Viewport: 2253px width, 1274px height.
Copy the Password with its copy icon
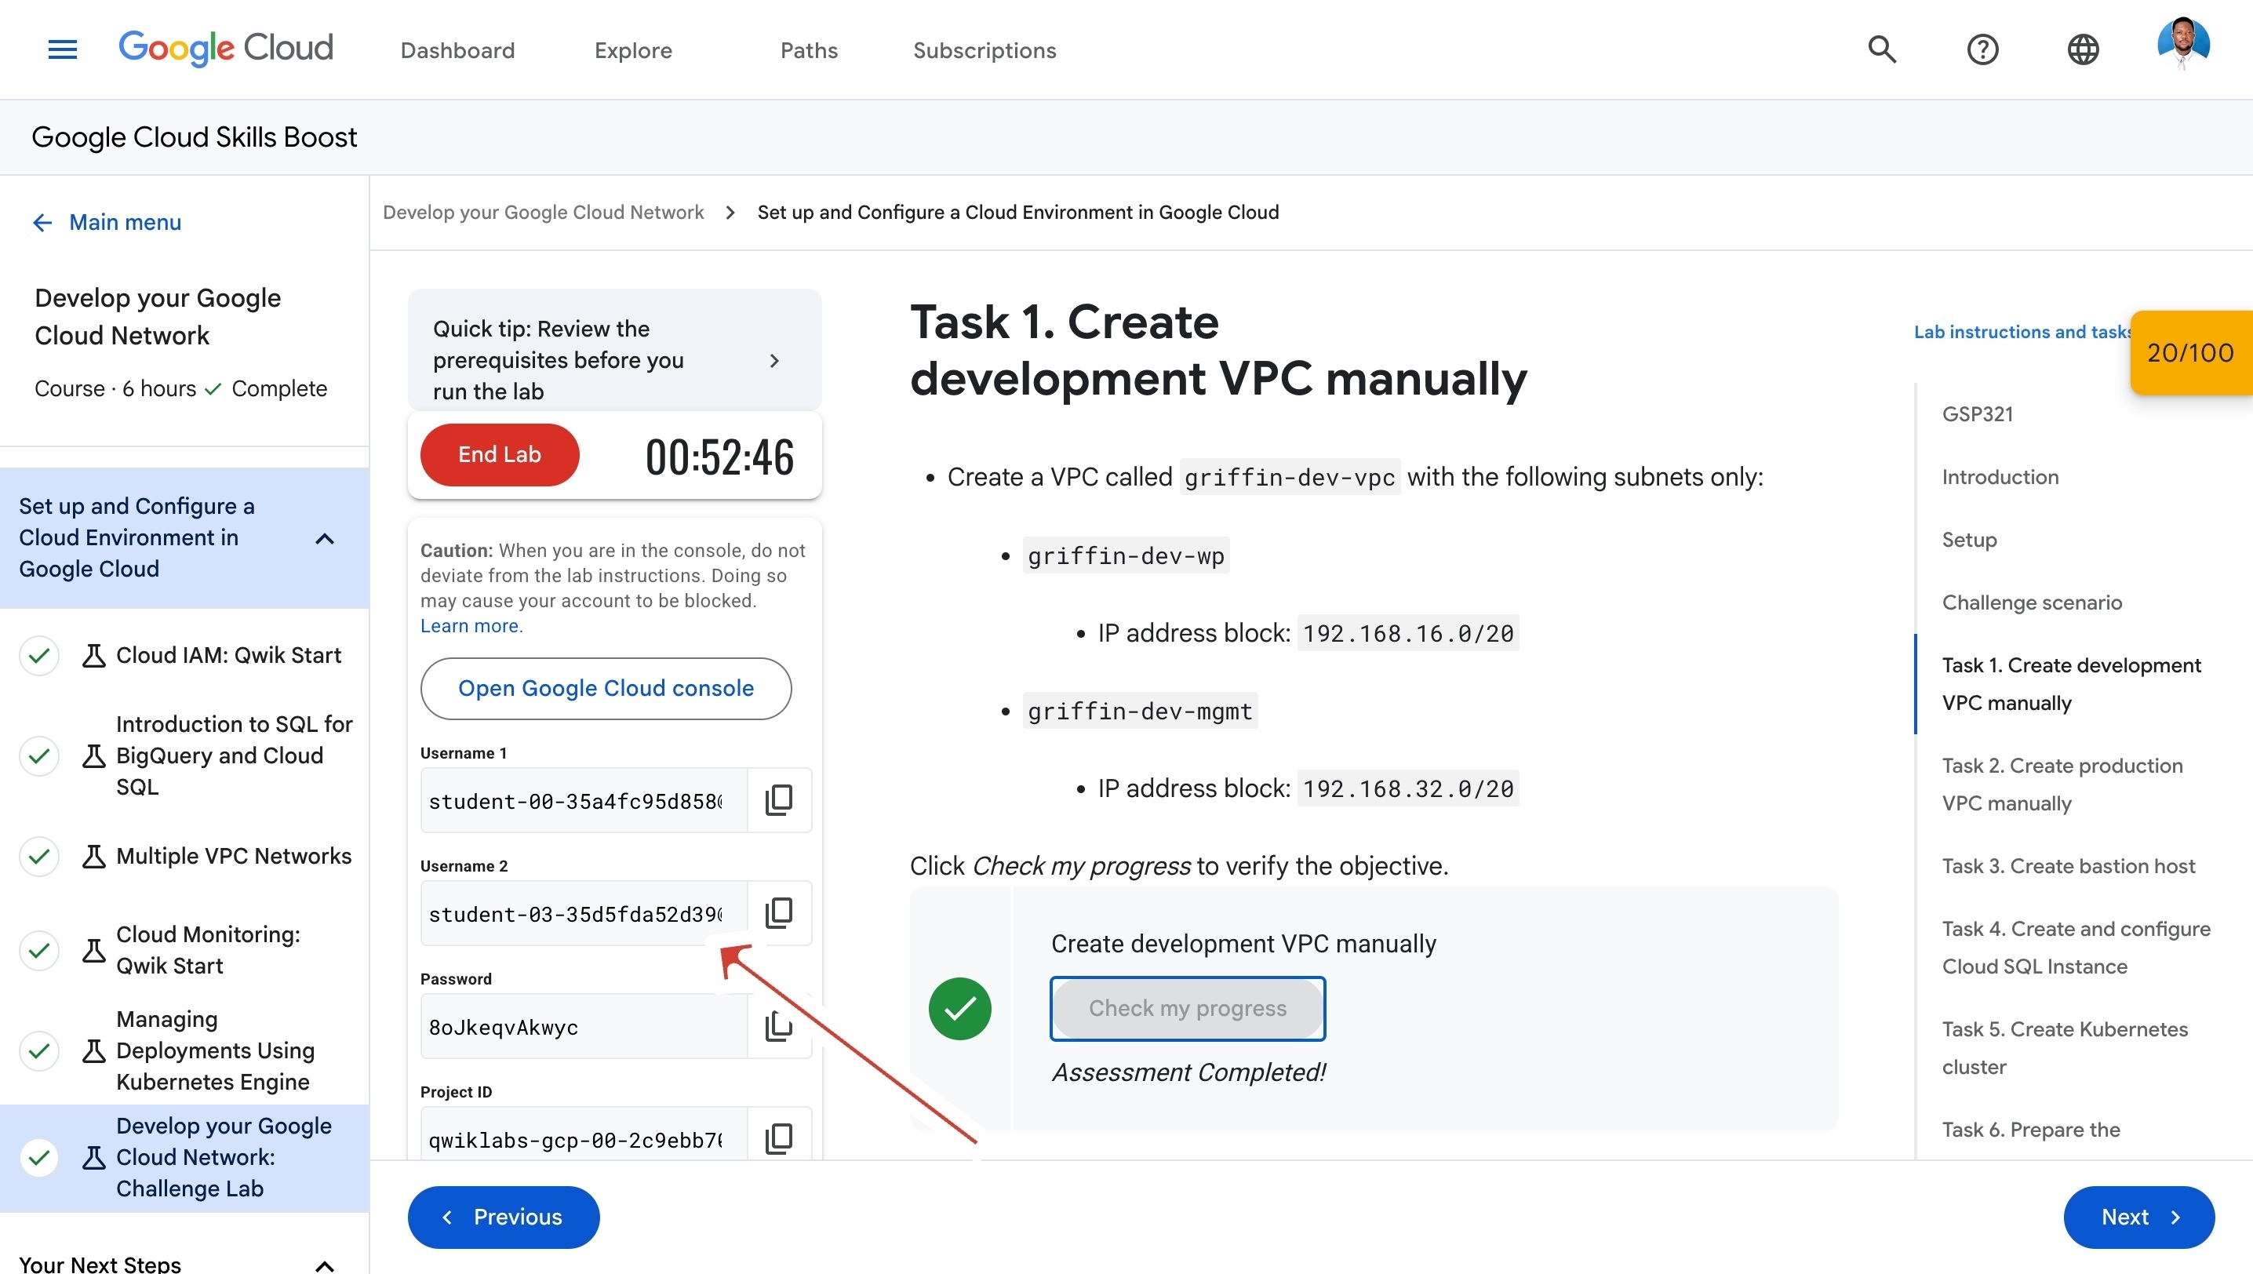coord(779,1025)
